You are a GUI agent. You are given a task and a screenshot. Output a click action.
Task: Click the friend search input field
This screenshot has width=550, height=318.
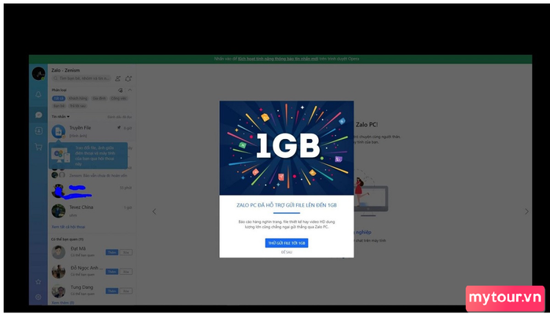pos(82,79)
